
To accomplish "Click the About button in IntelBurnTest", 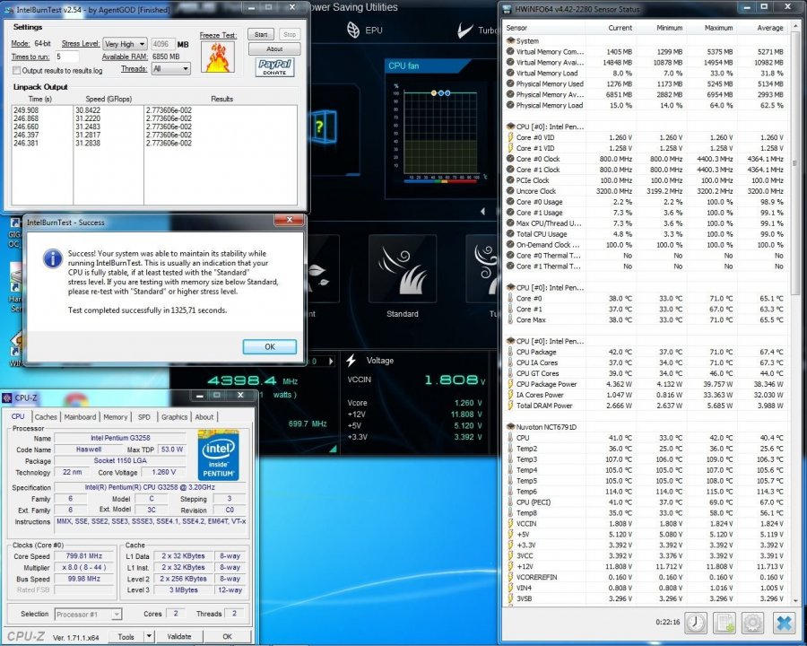I will (274, 49).
